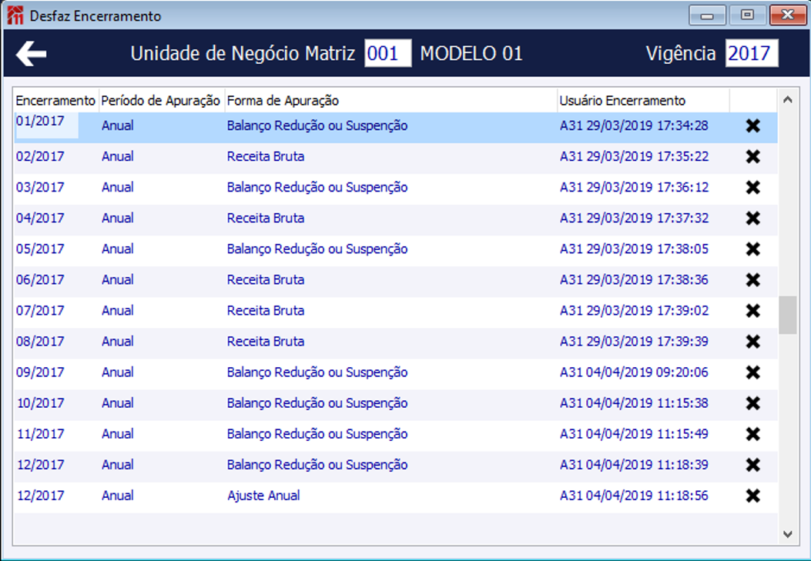Select the 06/2017 cell

40,279
